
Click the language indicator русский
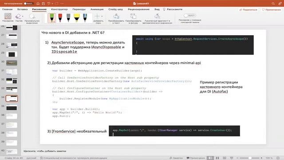click(32, 158)
